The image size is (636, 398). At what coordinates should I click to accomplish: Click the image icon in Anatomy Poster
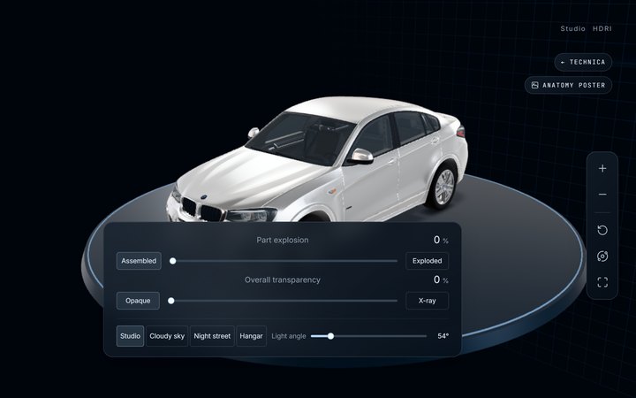coord(535,85)
